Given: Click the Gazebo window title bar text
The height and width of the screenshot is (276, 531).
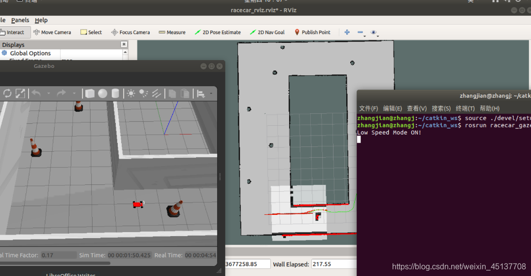Looking at the screenshot, I should click(44, 66).
